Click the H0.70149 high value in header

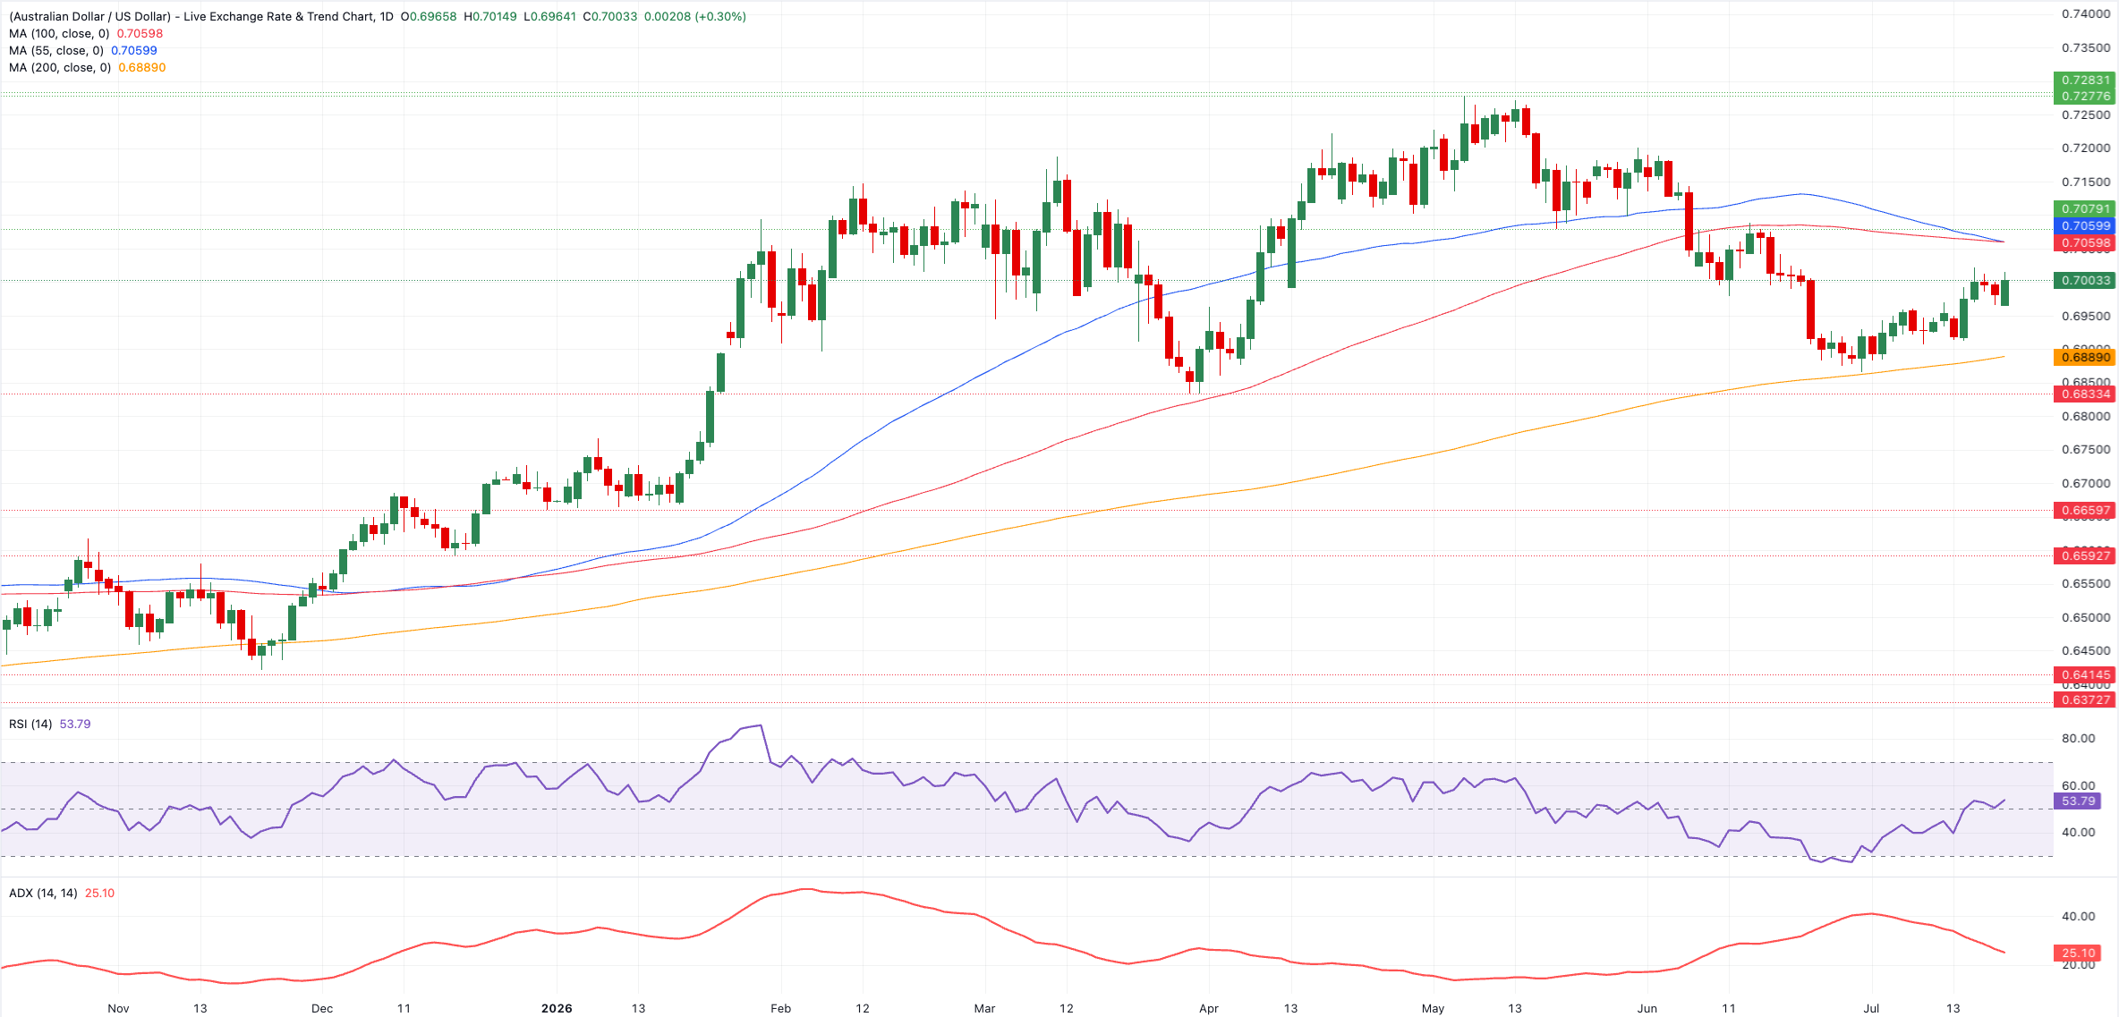click(x=489, y=16)
